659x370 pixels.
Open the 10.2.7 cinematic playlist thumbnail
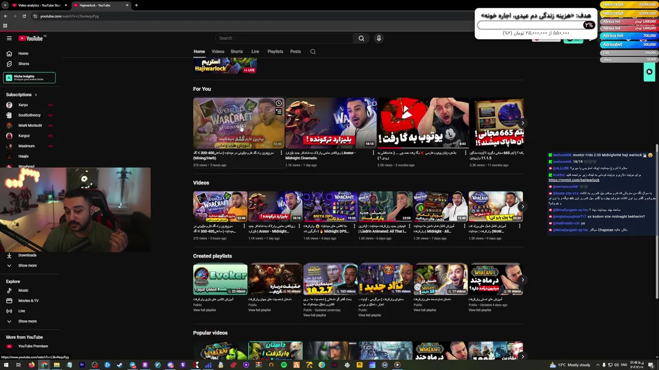point(330,279)
